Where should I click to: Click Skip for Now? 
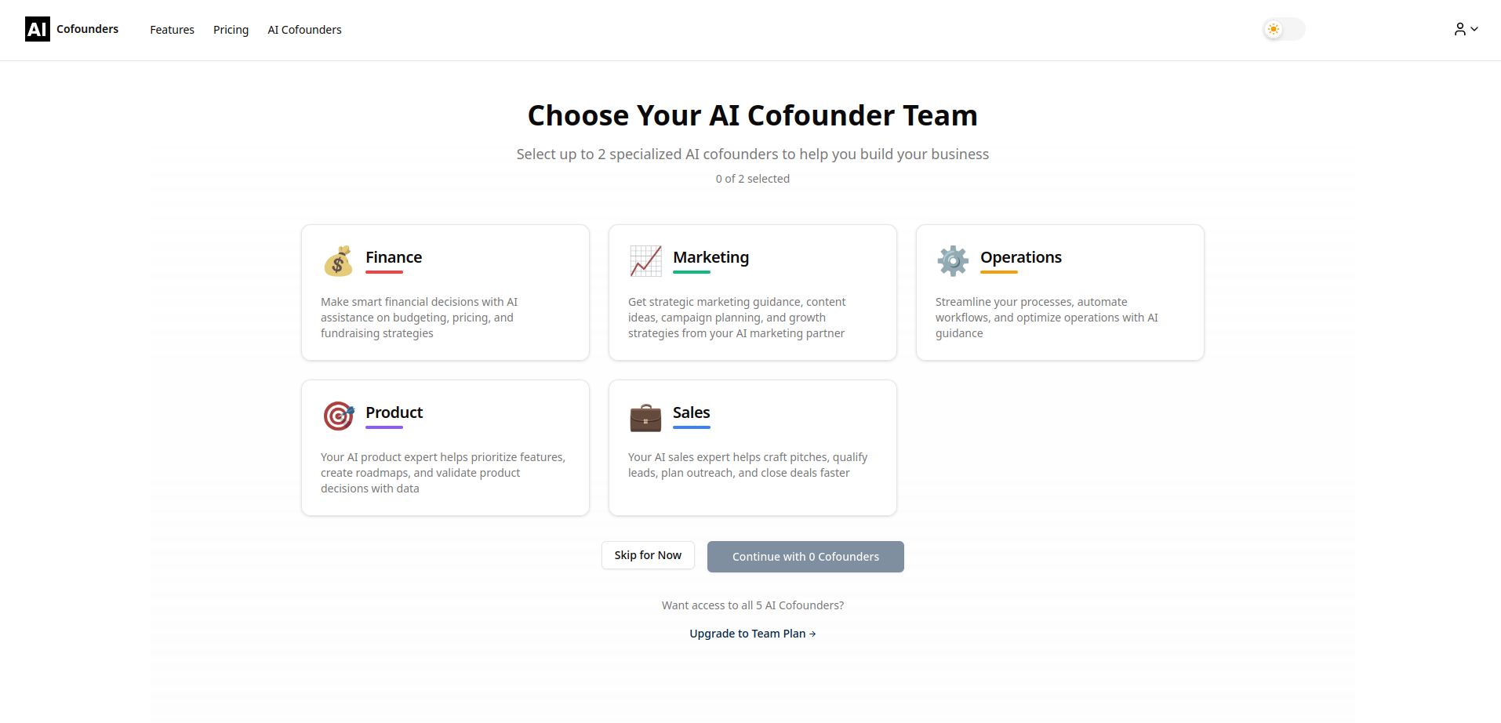647,555
